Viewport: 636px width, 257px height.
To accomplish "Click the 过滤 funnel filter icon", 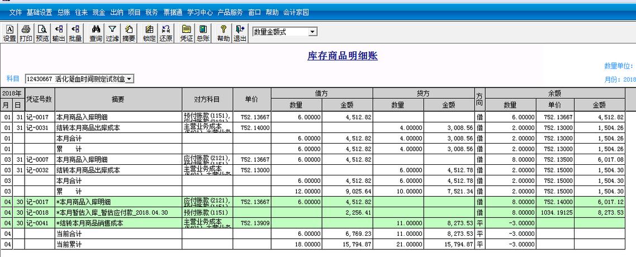I will pos(112,33).
